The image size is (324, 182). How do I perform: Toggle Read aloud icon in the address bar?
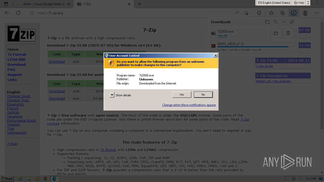click(x=237, y=13)
